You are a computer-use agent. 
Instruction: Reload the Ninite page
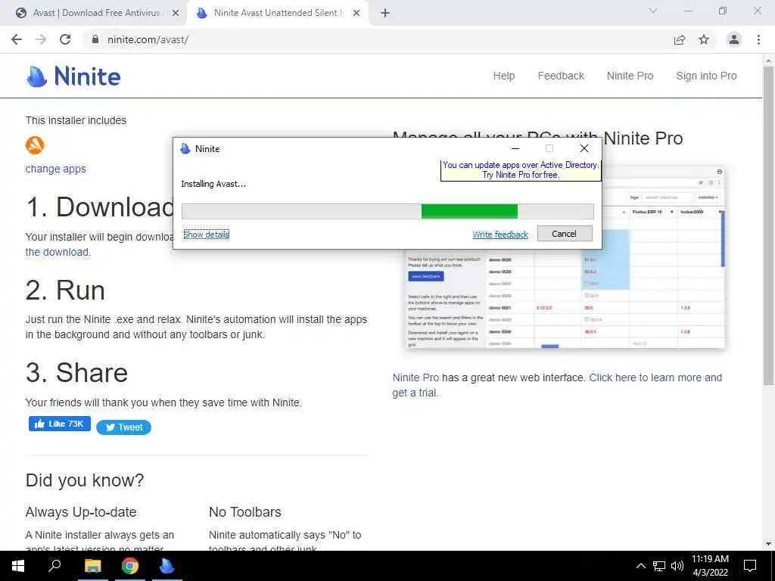(65, 39)
